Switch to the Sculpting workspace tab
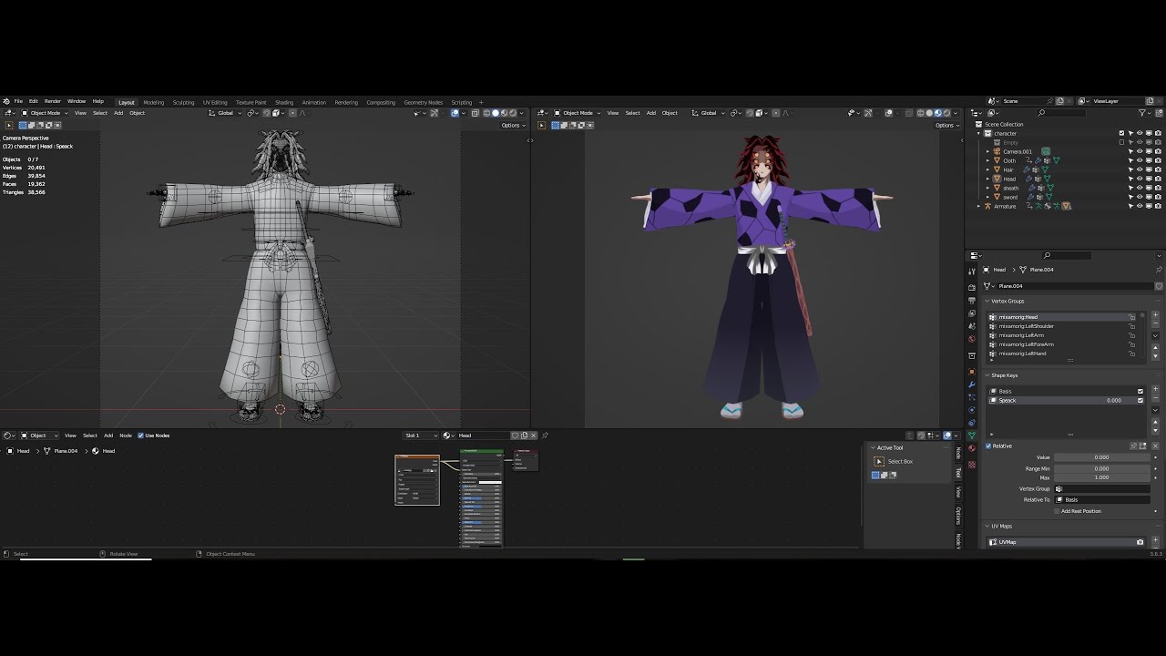 [x=183, y=102]
